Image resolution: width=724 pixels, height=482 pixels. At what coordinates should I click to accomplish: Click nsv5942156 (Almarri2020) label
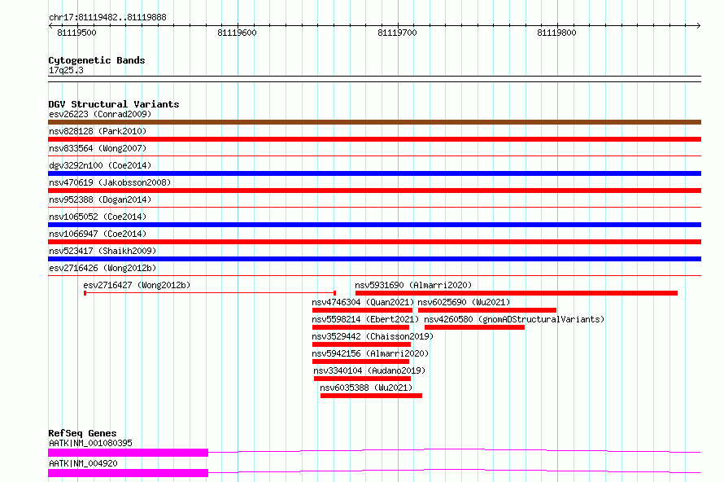point(370,353)
